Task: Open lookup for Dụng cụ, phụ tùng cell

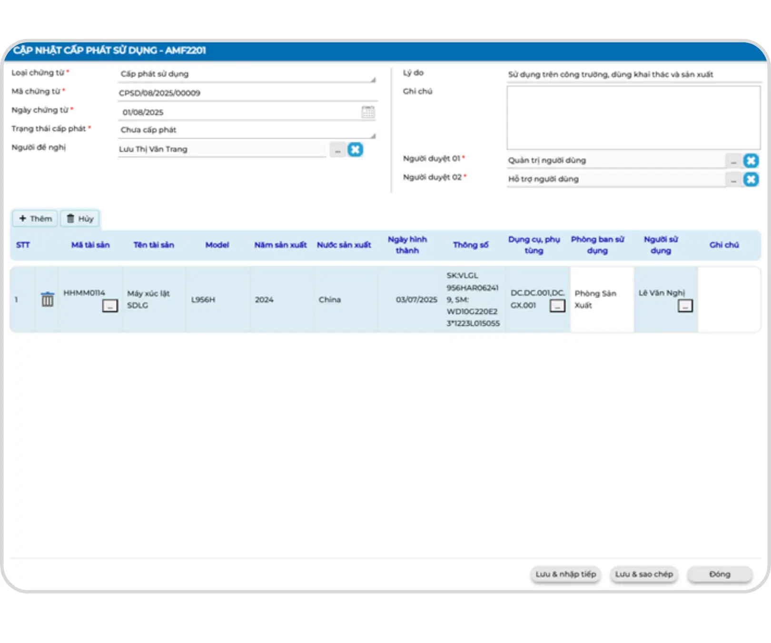Action: pyautogui.click(x=557, y=306)
